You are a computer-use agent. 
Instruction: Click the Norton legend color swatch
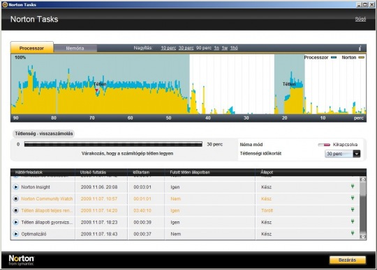point(362,58)
